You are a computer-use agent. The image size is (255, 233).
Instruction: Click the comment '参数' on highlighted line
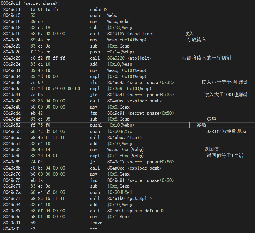point(201,125)
